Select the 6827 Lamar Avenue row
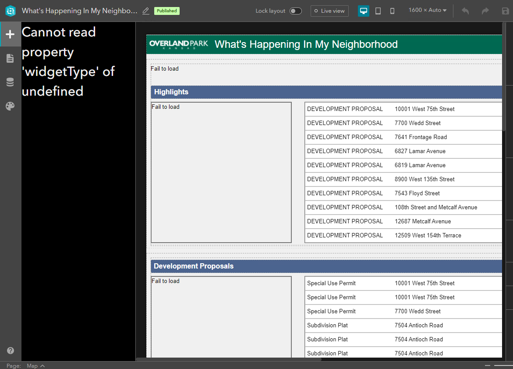Screen dimensions: 513x369 click(x=403, y=151)
